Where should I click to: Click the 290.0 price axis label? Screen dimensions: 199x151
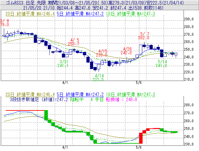click(189, 19)
